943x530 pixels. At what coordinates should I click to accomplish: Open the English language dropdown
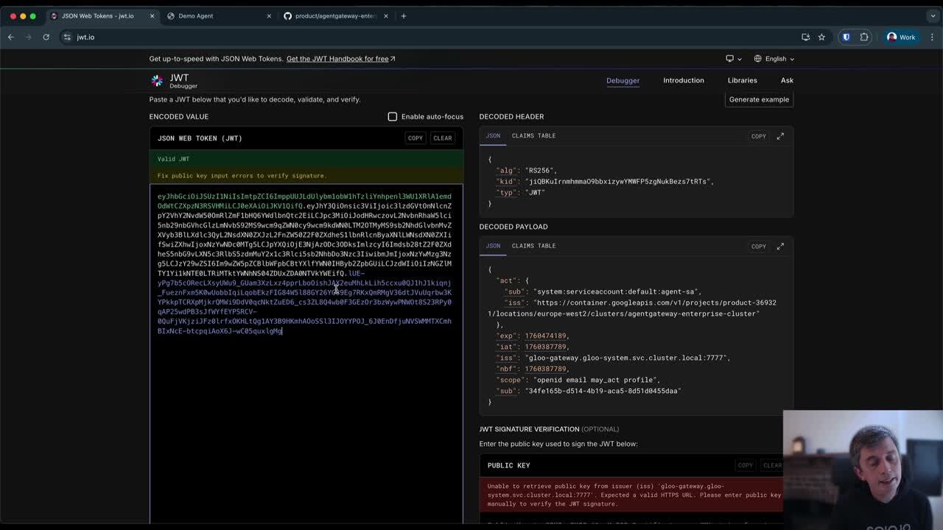pyautogui.click(x=774, y=59)
